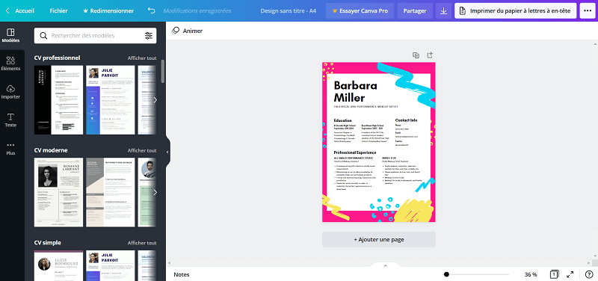
Task: Focus the Rechercher des modèles search field
Action: click(96, 35)
